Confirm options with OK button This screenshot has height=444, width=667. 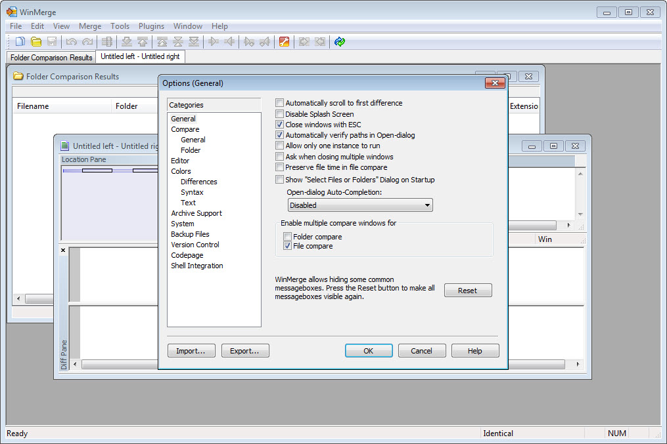(369, 351)
